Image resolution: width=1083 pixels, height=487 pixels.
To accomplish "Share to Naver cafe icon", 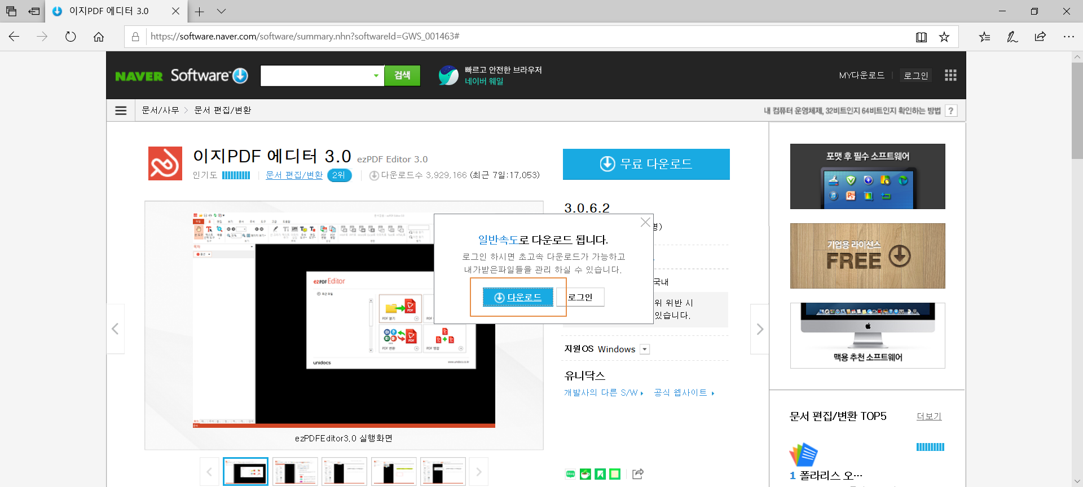I will tap(585, 474).
